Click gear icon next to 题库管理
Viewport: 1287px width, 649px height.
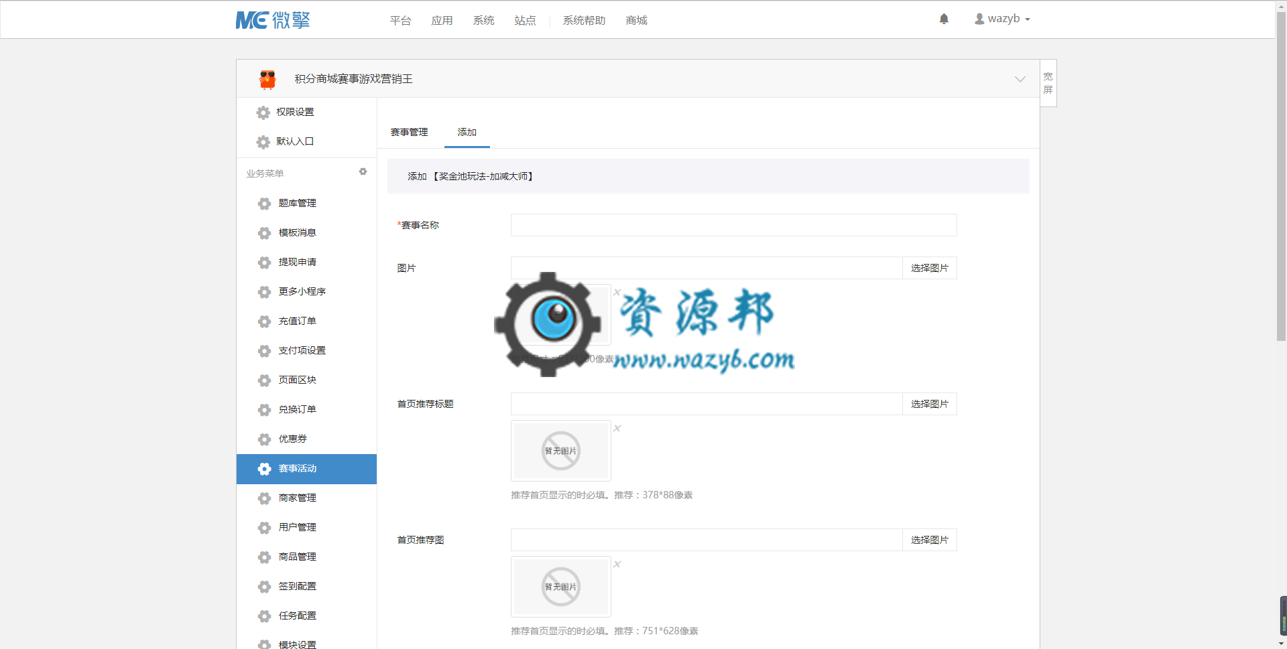pyautogui.click(x=265, y=204)
